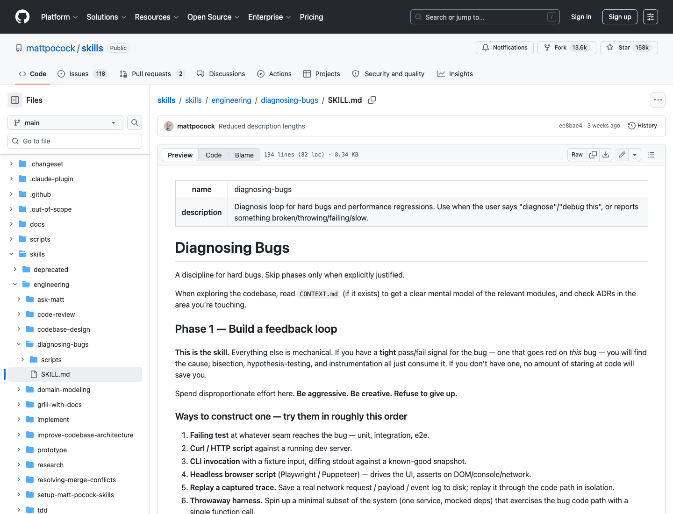Open the GitHub homepage logo
Viewport: 673px width, 514px height.
coord(22,17)
